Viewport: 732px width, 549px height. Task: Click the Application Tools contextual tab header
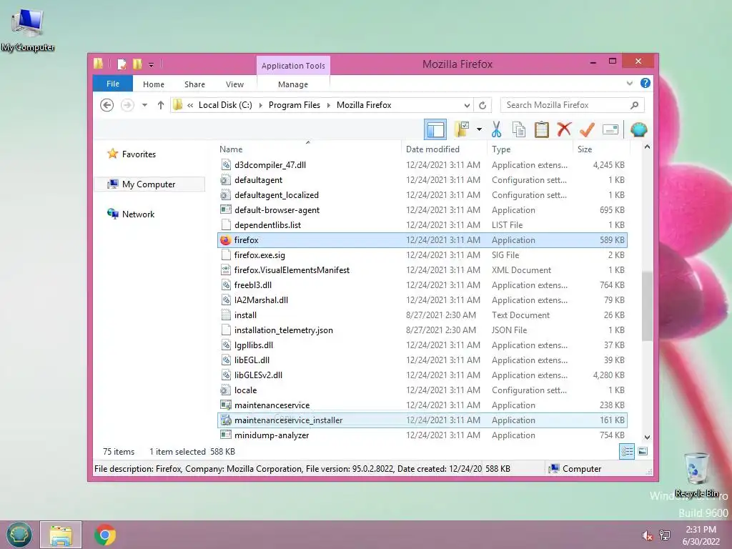pyautogui.click(x=293, y=66)
